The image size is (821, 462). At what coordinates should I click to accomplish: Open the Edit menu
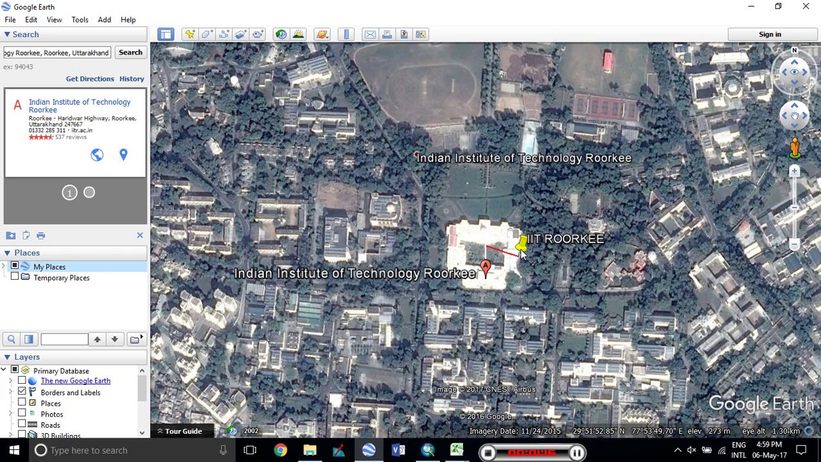[x=31, y=19]
